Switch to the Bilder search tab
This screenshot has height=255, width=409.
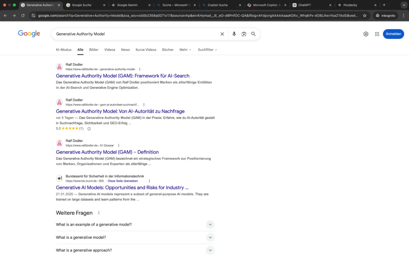93,49
